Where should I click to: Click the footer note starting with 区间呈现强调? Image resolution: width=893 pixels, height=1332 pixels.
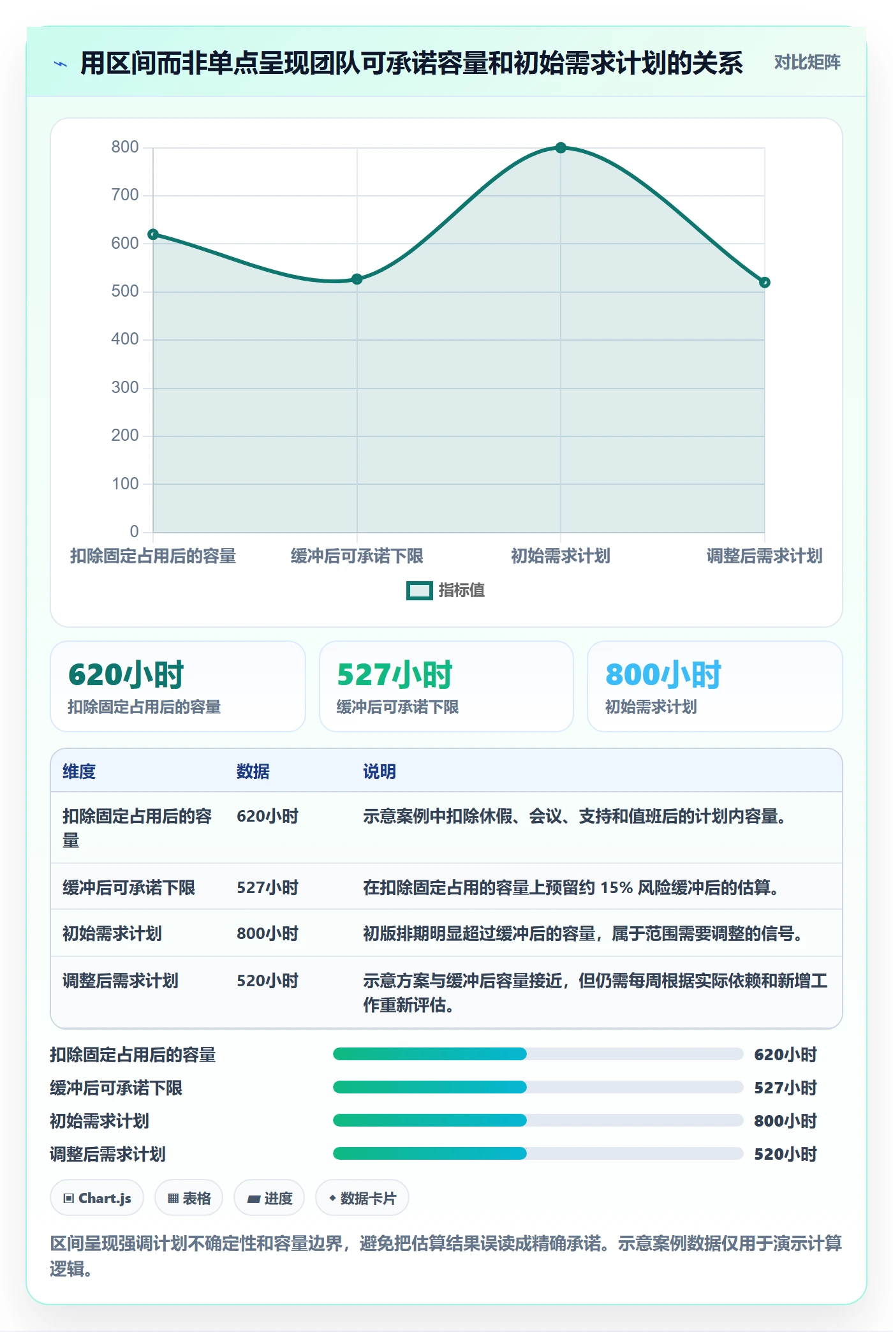[446, 1256]
